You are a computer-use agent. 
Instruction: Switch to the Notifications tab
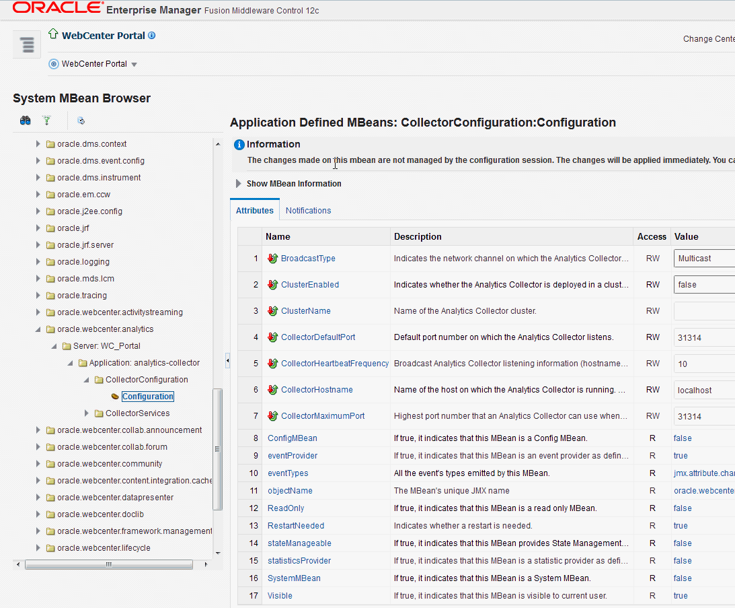(308, 210)
